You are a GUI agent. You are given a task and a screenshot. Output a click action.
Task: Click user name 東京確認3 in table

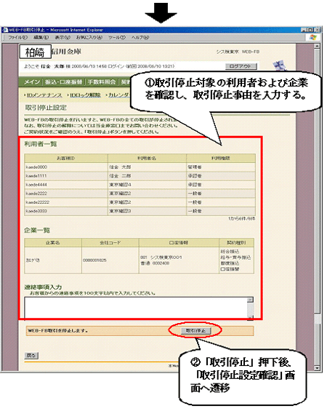120,211
